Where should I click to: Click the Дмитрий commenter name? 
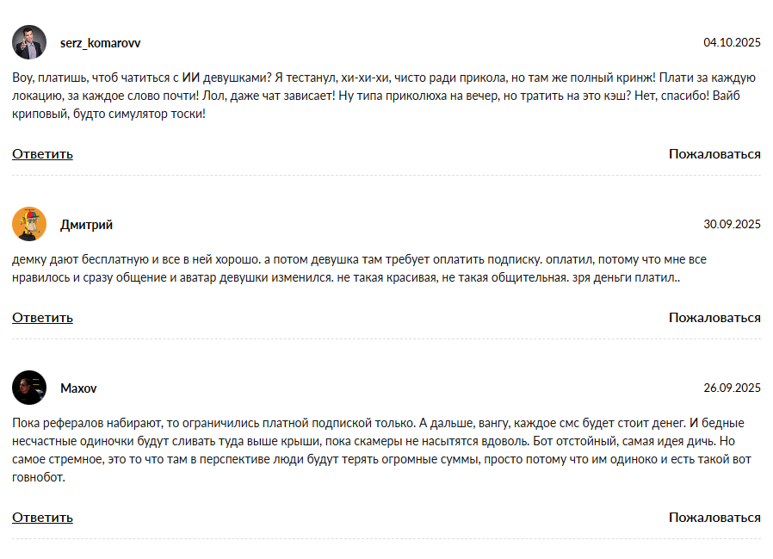[86, 225]
